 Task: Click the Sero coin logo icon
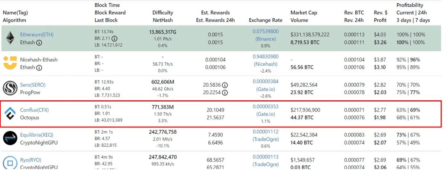coord(10,88)
